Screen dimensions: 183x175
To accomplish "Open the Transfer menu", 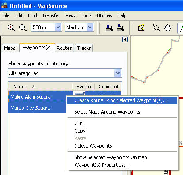I will [x=51, y=15].
